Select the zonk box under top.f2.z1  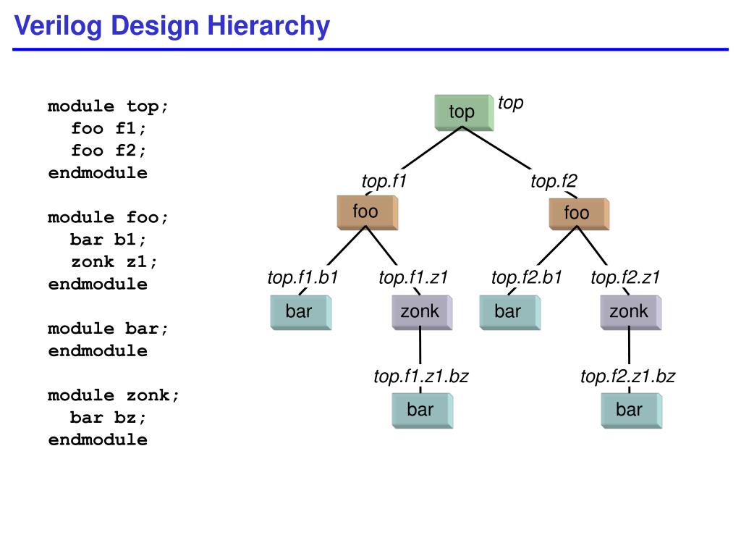click(631, 313)
